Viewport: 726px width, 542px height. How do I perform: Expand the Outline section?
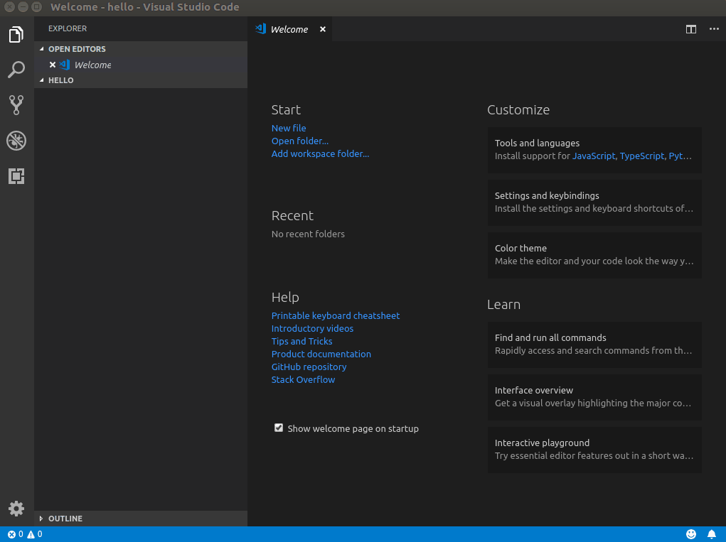tap(65, 519)
